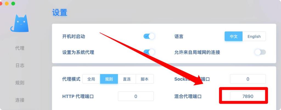Select 全局 proxy mode
Viewport: 281px width, 110px height.
click(x=91, y=79)
